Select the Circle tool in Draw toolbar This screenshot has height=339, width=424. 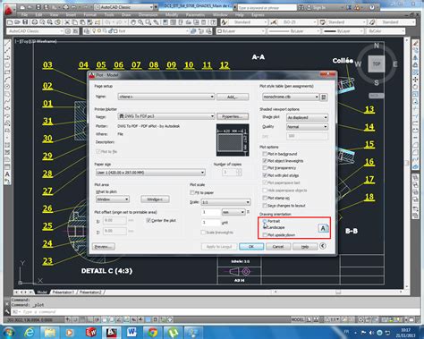(7, 87)
